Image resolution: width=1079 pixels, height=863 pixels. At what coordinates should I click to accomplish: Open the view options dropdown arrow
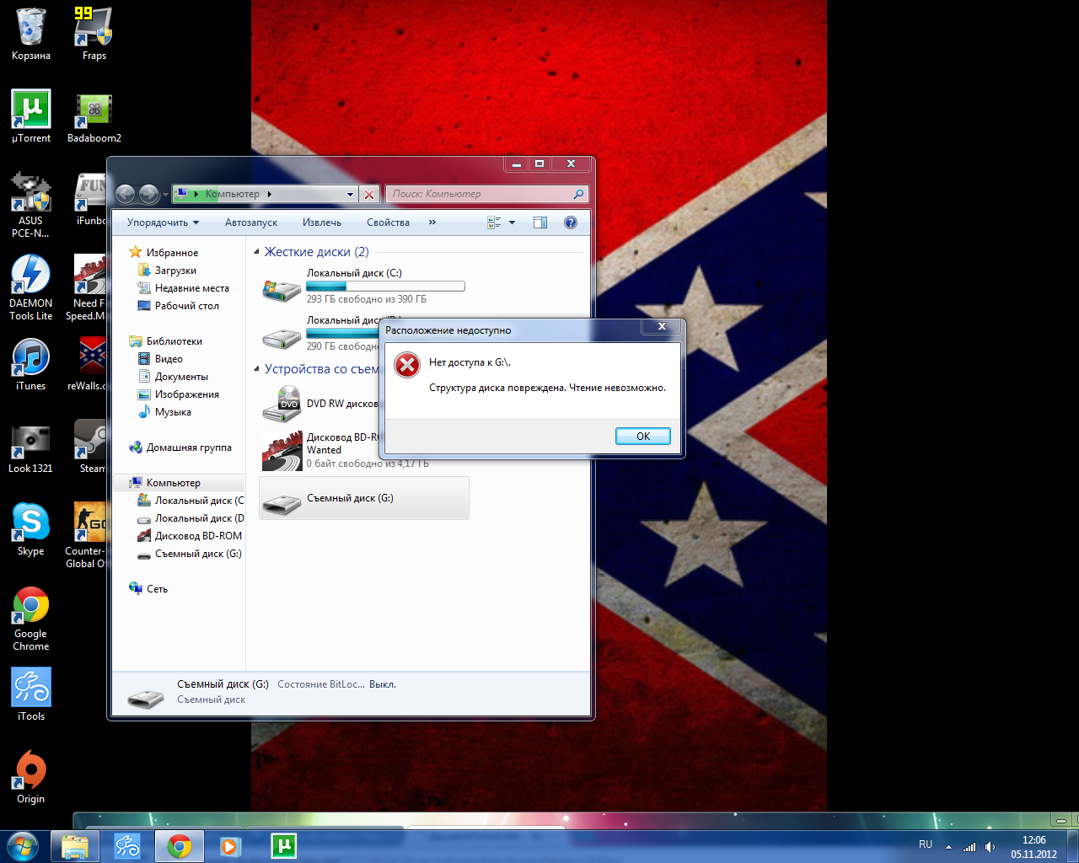[x=512, y=222]
